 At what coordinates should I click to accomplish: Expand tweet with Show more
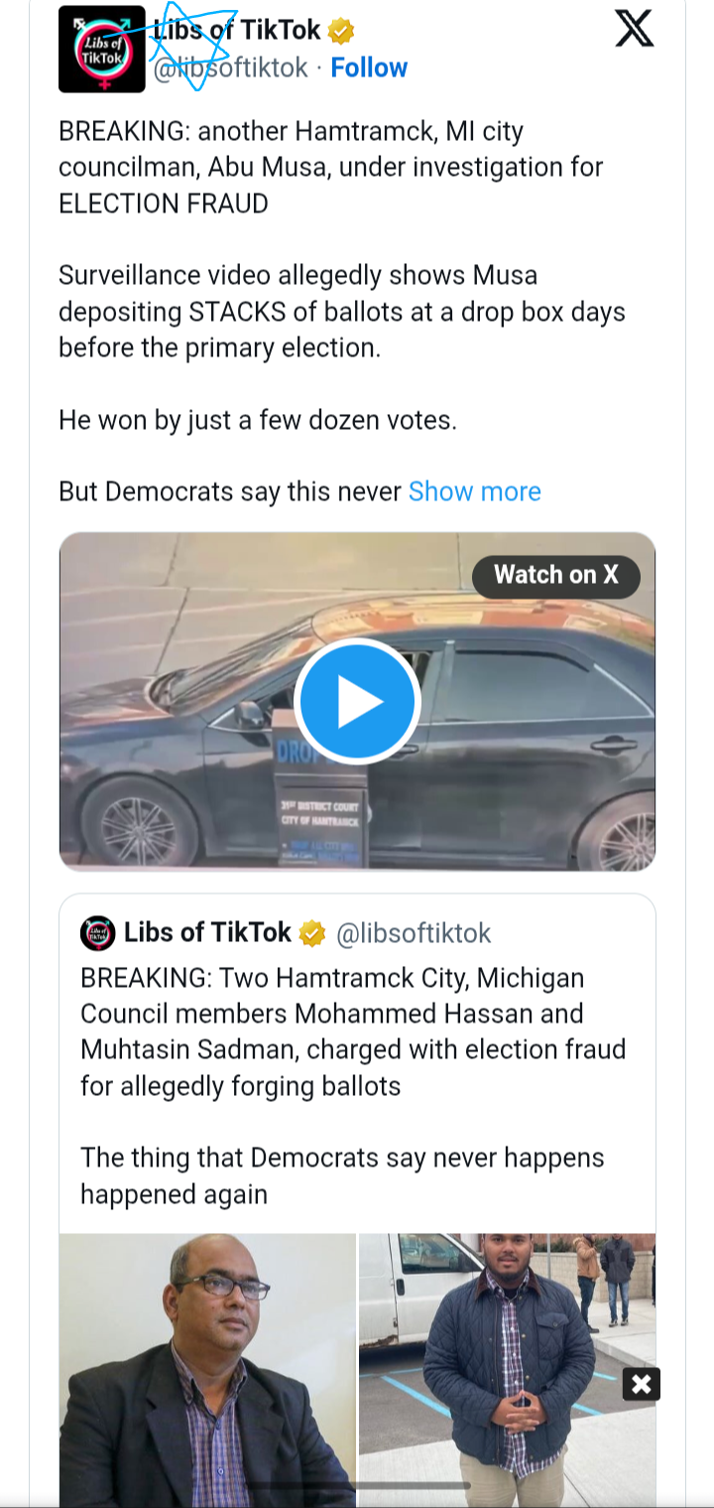[x=474, y=491]
